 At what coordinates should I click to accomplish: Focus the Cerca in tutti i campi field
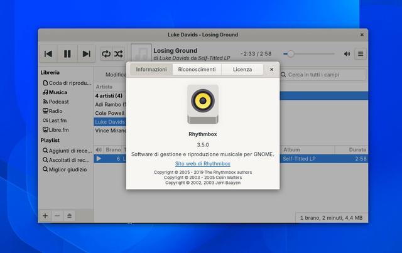(323, 75)
